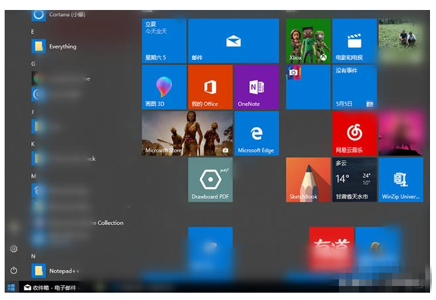Launch the NetEase Cloud Music (网易云音乐) tile
Image resolution: width=436 pixels, height=300 pixels.
pos(354,134)
